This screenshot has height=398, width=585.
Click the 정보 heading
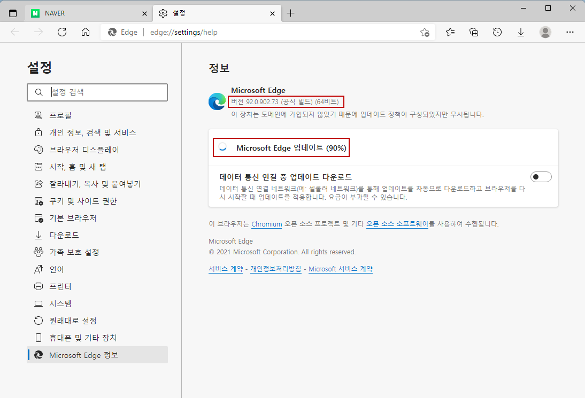(219, 68)
